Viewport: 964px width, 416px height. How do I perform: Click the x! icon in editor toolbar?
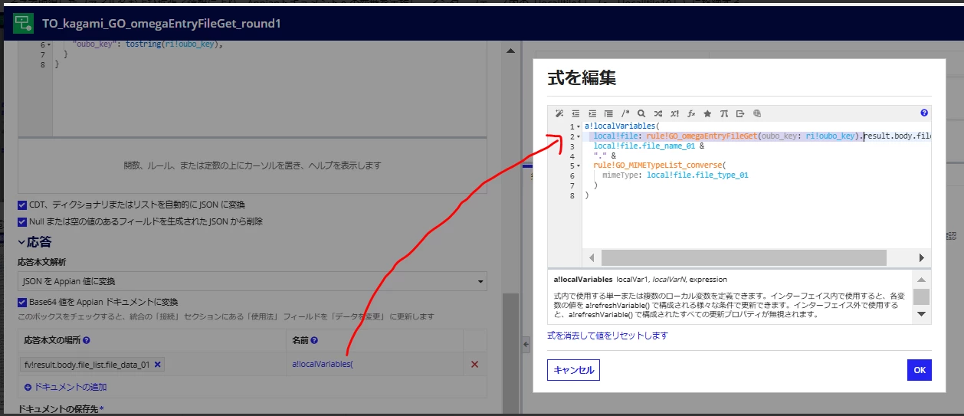click(x=674, y=113)
